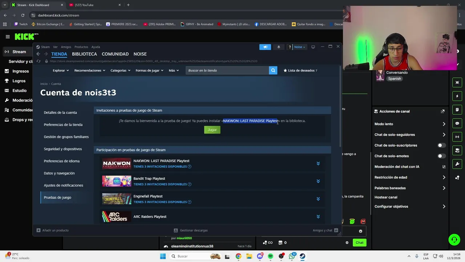Expand Enginefall Playtest row

point(318,199)
